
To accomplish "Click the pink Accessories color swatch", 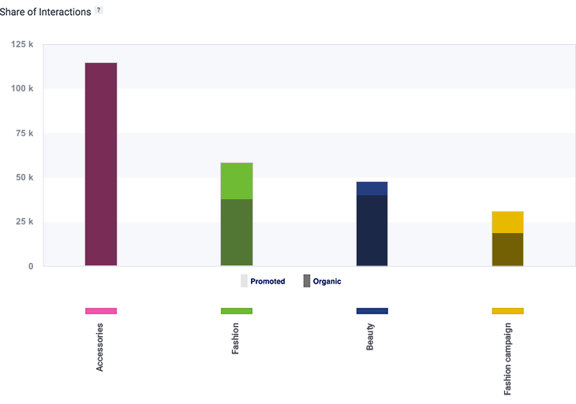I will tap(101, 311).
